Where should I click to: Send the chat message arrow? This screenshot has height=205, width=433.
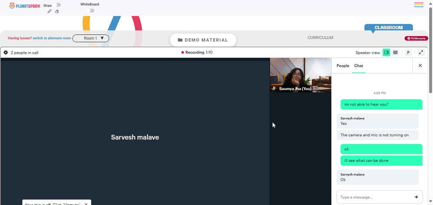click(416, 197)
